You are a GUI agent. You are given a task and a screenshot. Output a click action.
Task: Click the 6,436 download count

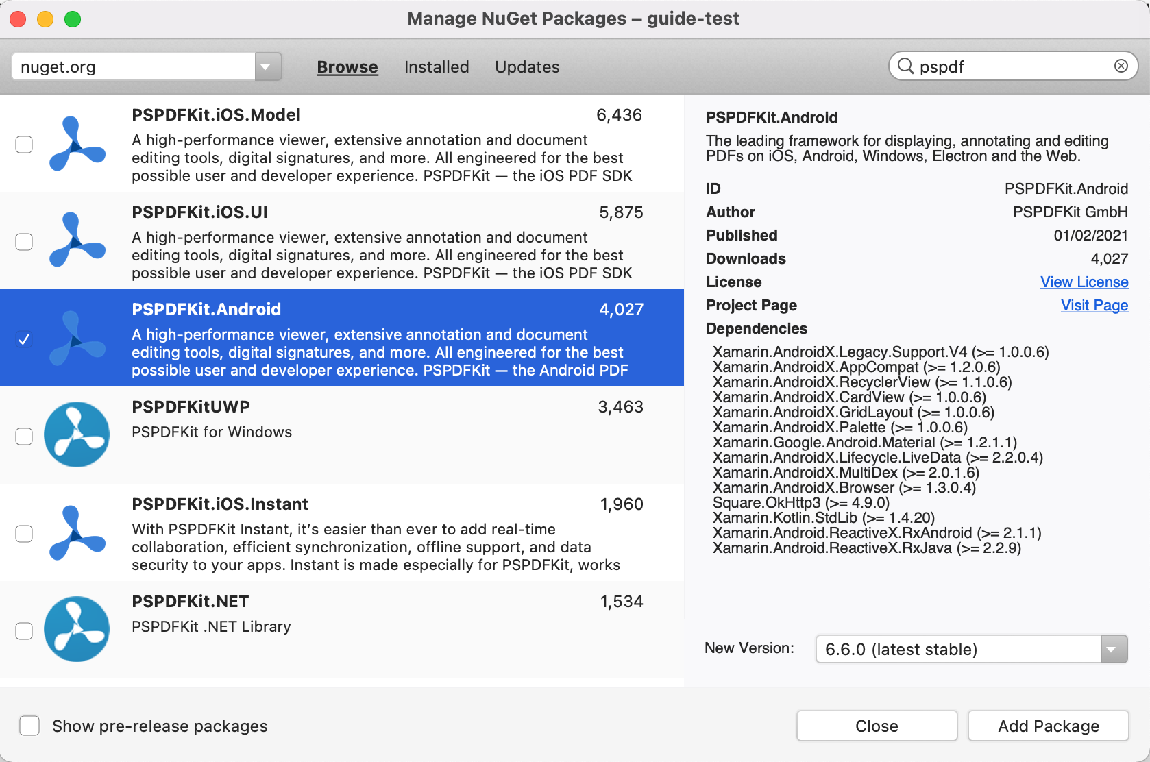click(620, 115)
